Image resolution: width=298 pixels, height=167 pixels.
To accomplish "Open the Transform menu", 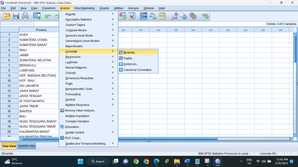I will 49,8.
